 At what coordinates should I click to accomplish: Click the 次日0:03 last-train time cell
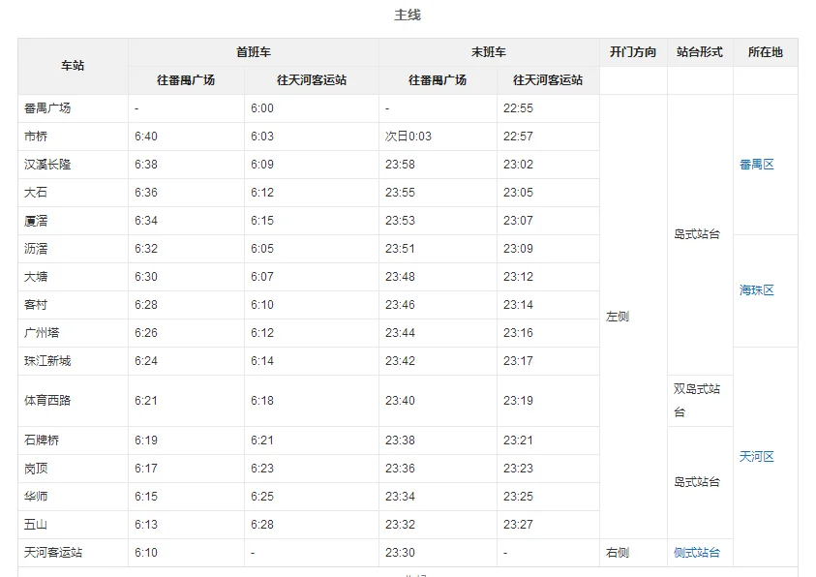[x=407, y=136]
